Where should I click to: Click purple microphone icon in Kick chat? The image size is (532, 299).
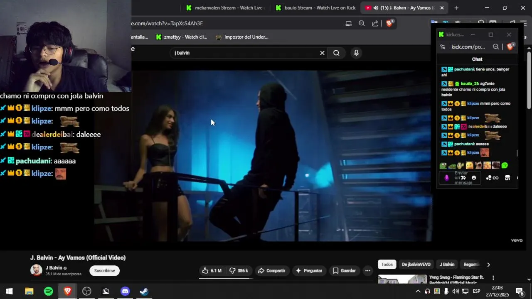[x=447, y=178]
